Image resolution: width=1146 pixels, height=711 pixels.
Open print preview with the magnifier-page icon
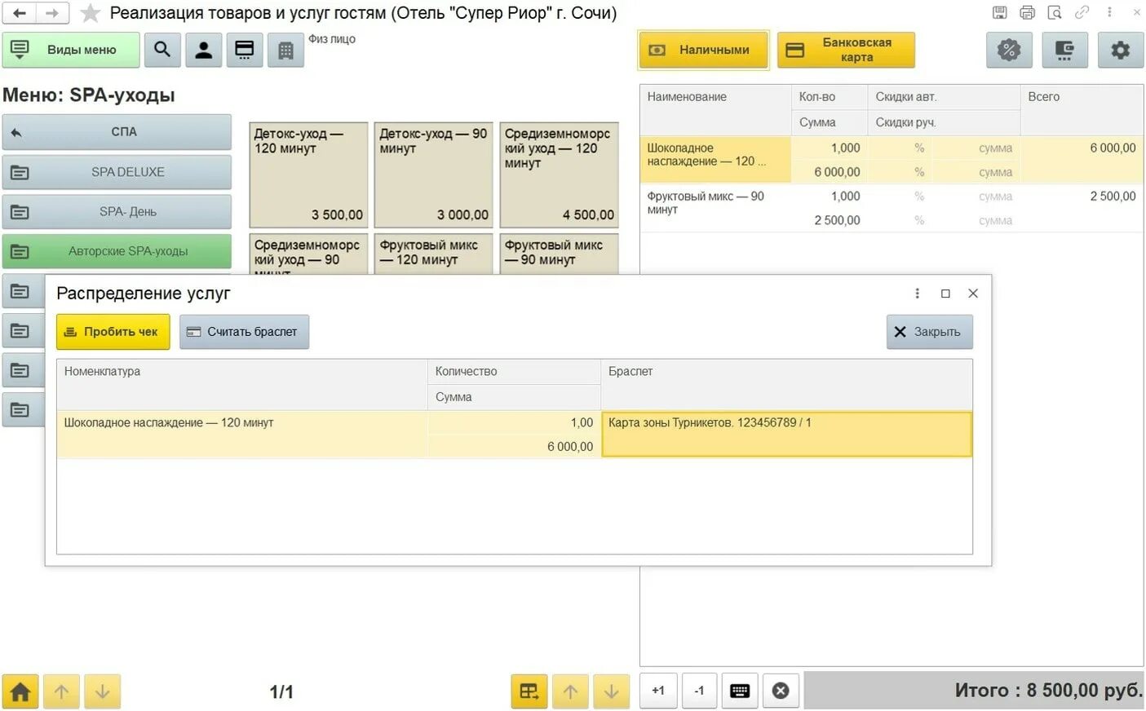[1055, 12]
